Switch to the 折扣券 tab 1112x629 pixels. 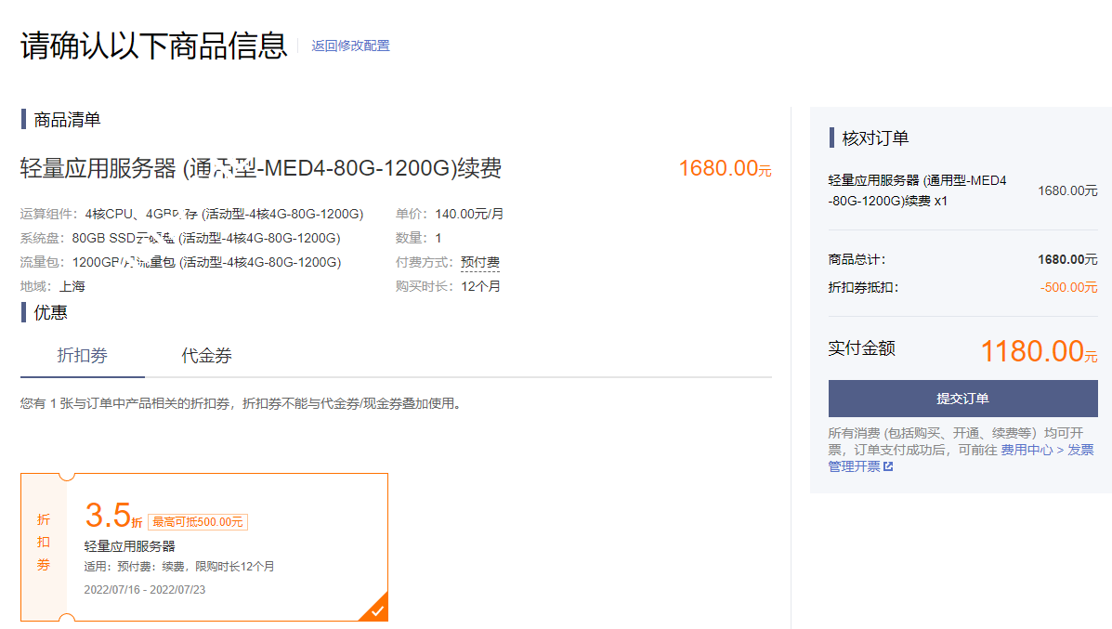coord(82,356)
